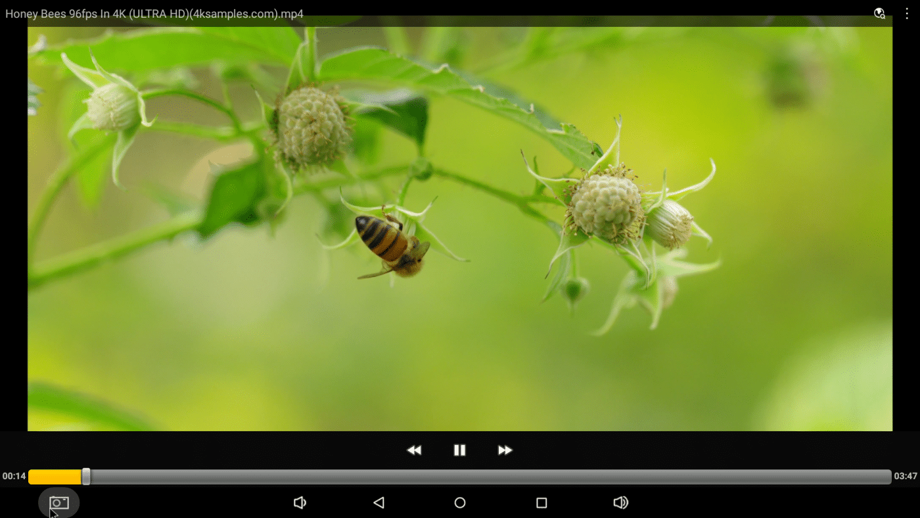The width and height of the screenshot is (920, 518).
Task: Rewind the video with double-left arrows
Action: (414, 450)
